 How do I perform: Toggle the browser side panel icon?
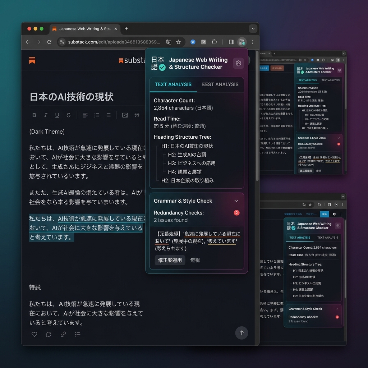coord(231,42)
